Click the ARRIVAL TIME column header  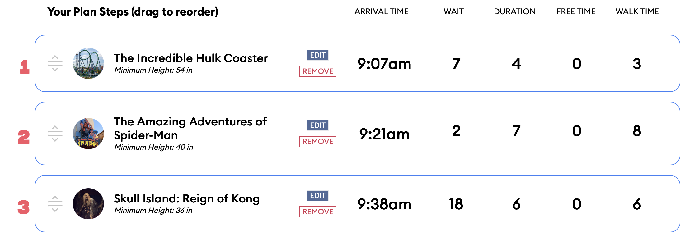(381, 11)
